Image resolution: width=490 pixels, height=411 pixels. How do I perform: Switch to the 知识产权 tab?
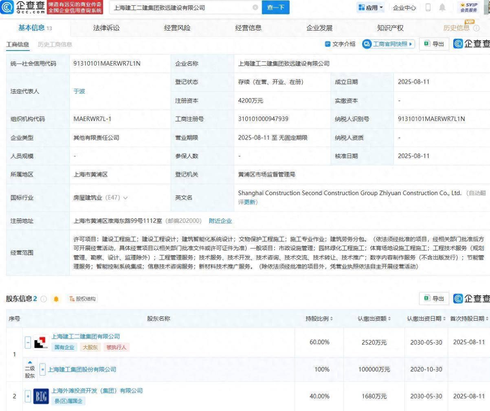tap(390, 28)
